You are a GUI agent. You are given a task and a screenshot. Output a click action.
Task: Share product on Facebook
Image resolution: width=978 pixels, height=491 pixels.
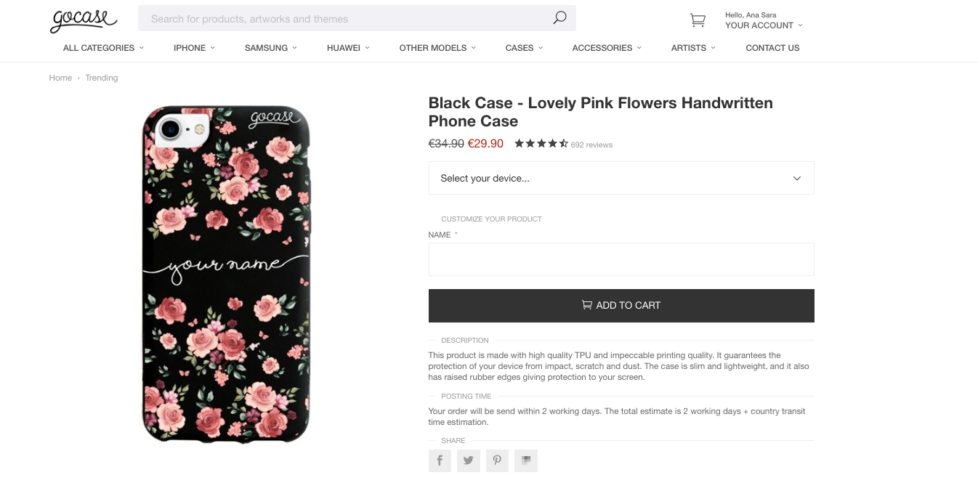point(440,460)
